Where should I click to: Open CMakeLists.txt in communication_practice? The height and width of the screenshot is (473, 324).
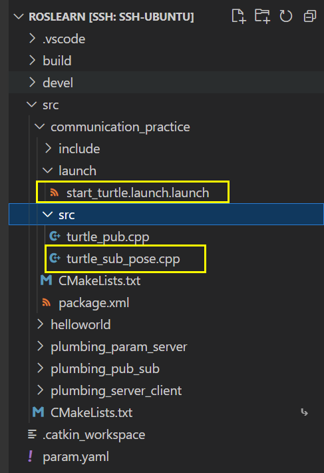100,280
